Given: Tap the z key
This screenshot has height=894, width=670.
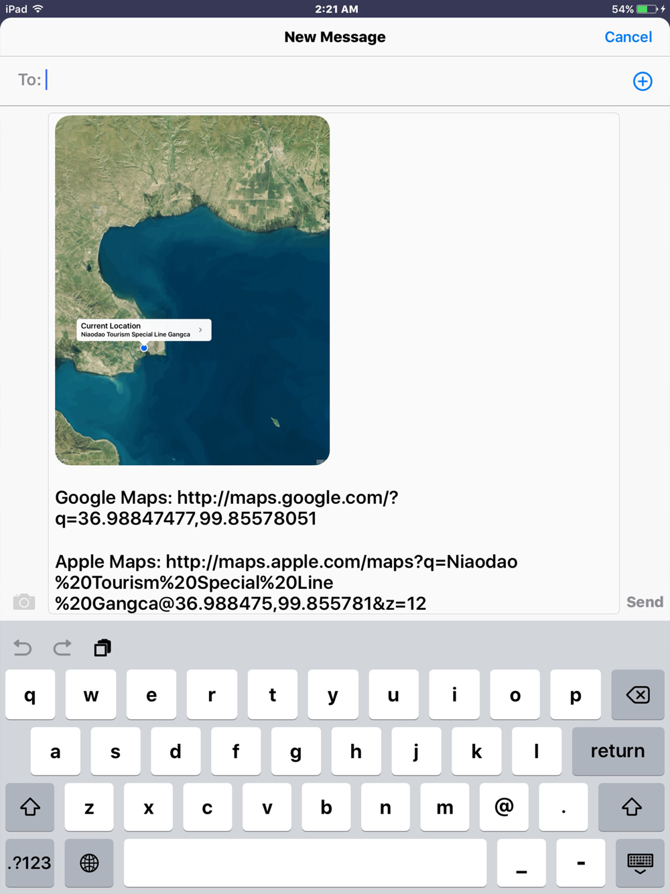Looking at the screenshot, I should [x=89, y=808].
